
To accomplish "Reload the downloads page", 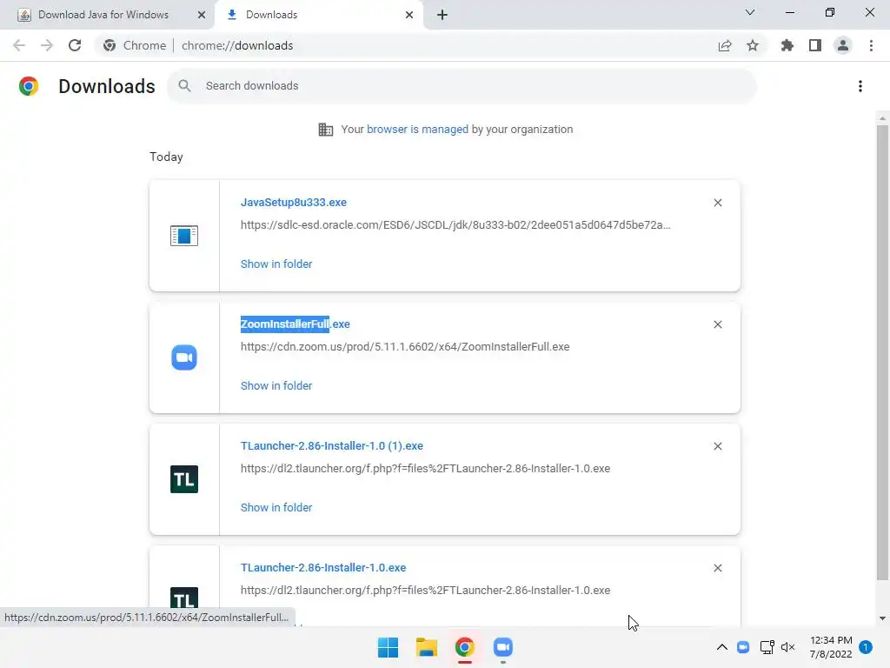I will tap(75, 45).
